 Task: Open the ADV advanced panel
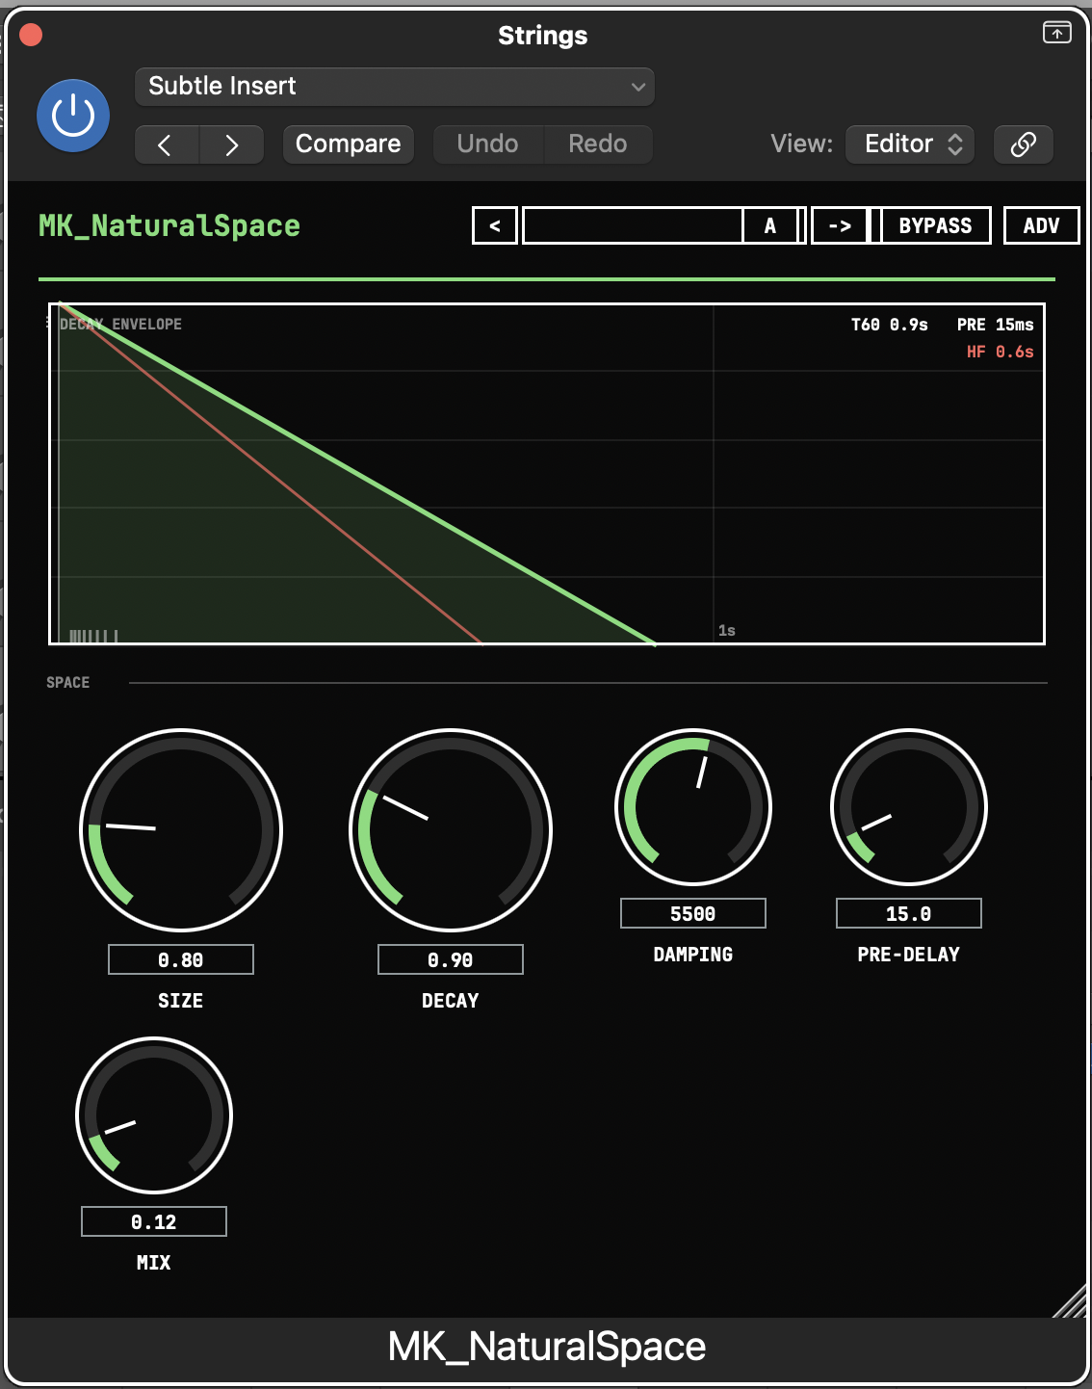coord(1041,225)
